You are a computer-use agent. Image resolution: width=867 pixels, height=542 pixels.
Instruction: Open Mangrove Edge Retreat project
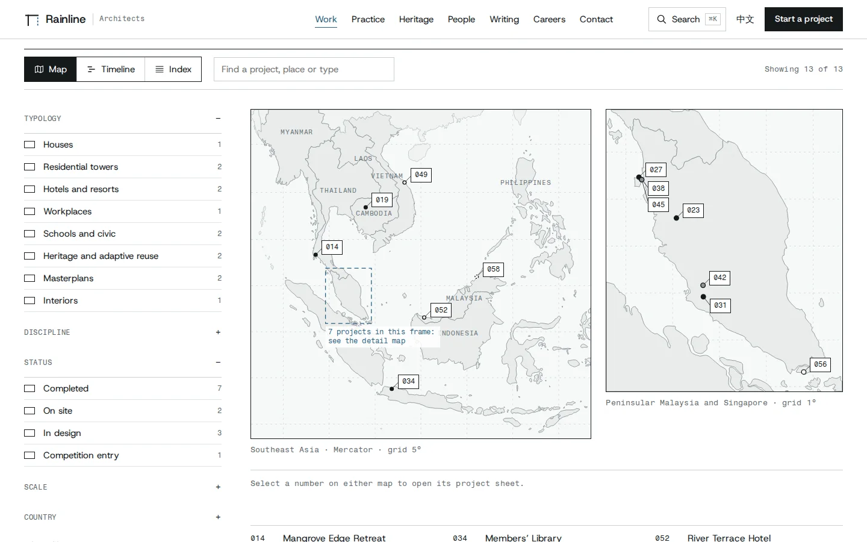coord(334,538)
